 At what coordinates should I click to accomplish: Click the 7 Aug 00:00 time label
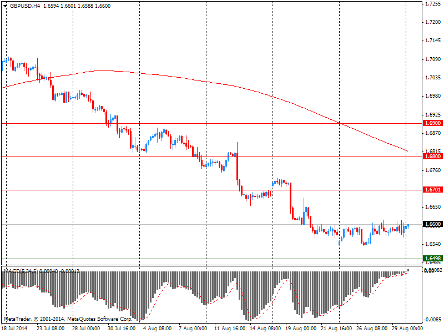(193, 329)
